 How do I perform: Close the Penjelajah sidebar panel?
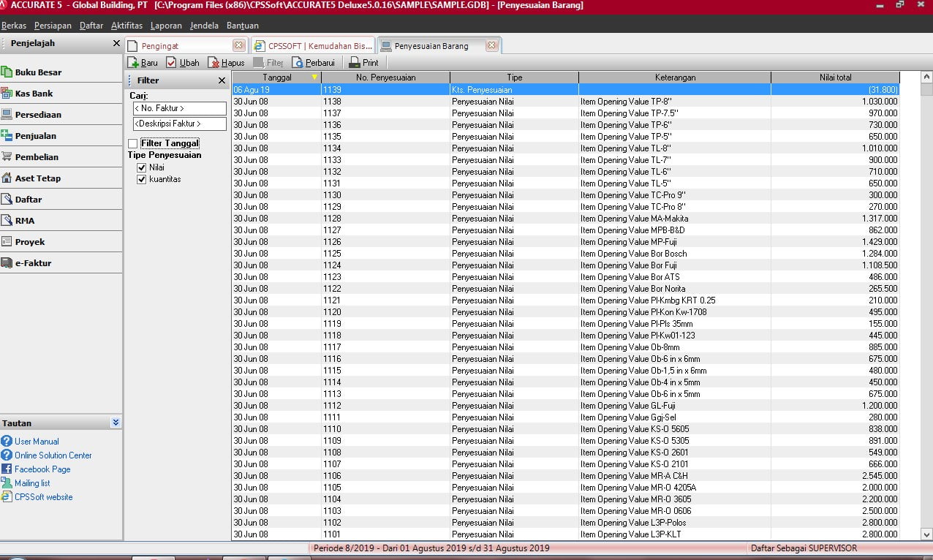coord(116,43)
